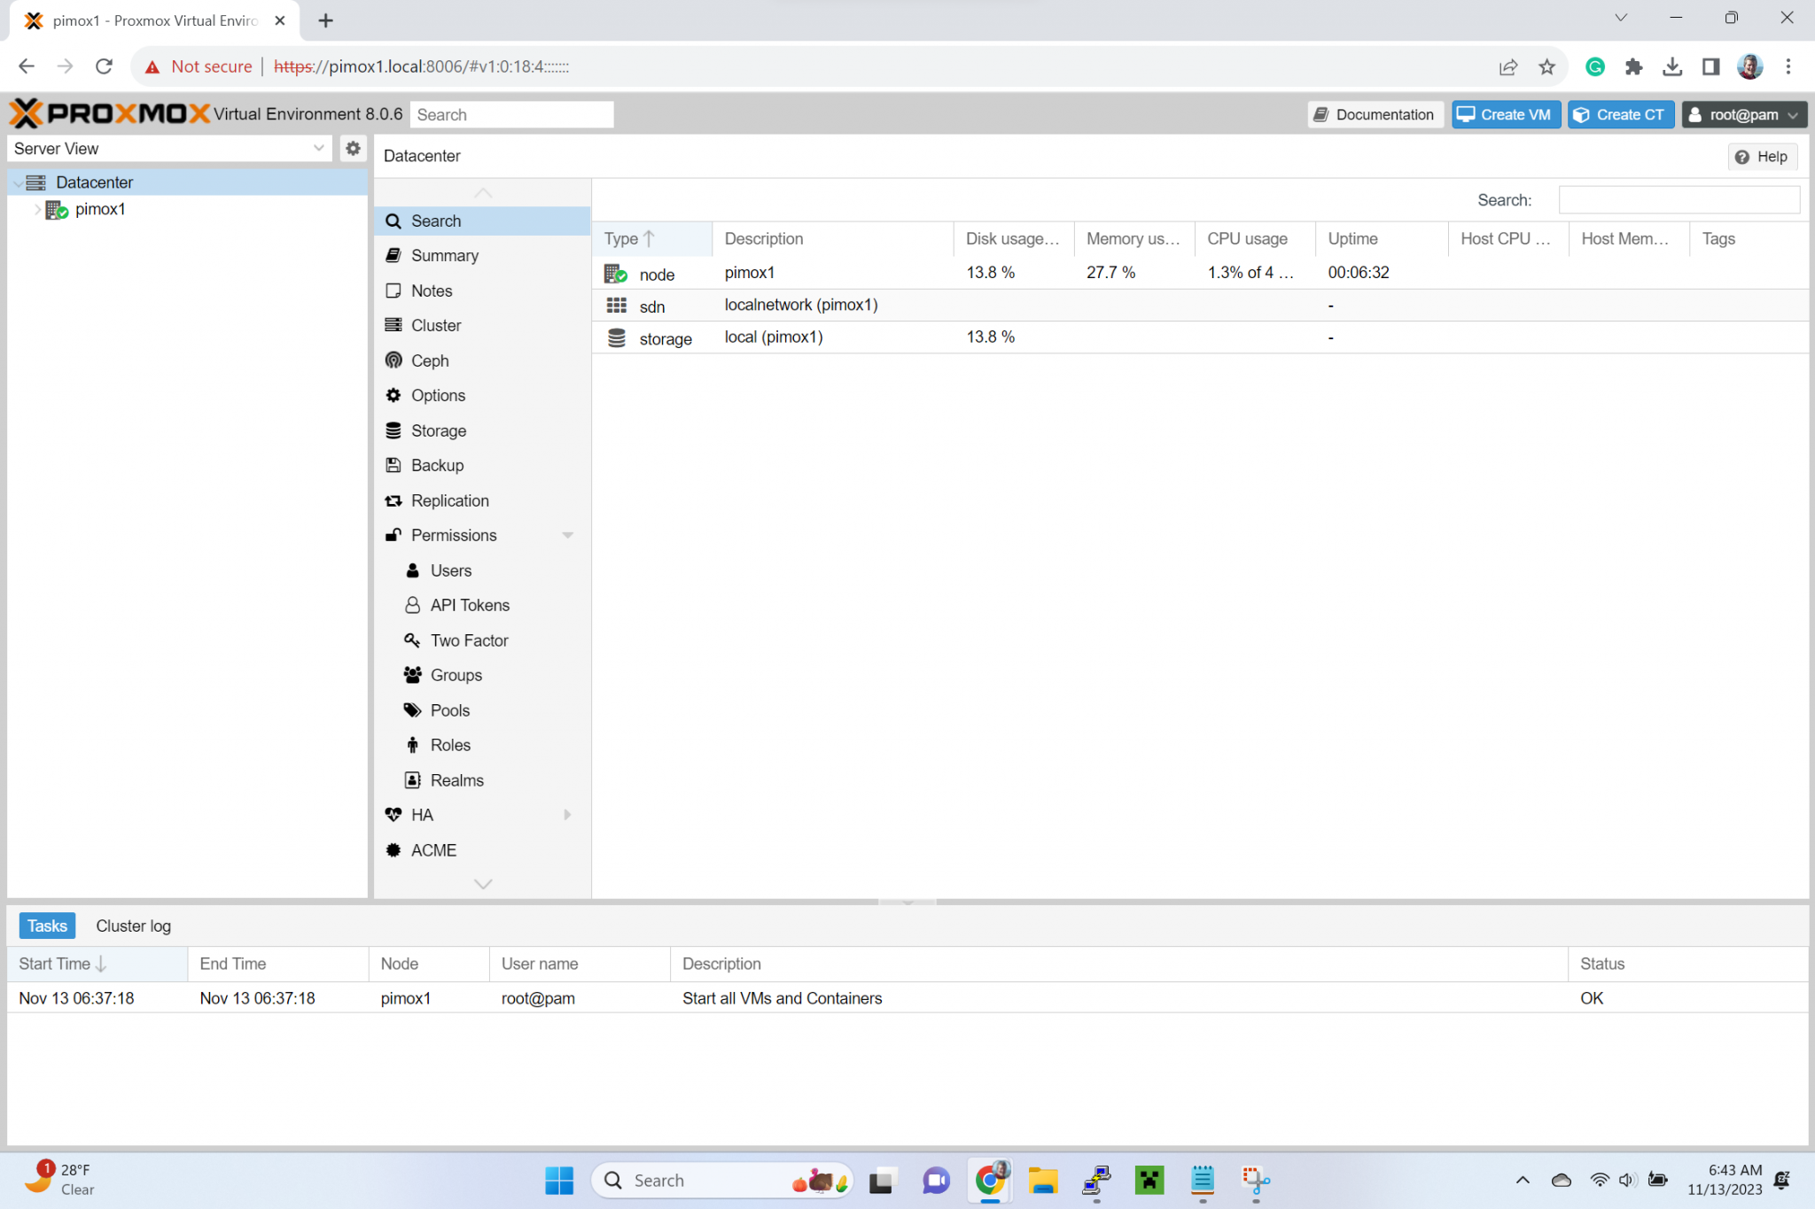This screenshot has height=1209, width=1815.
Task: Click the Server View settings gear icon
Action: (352, 148)
